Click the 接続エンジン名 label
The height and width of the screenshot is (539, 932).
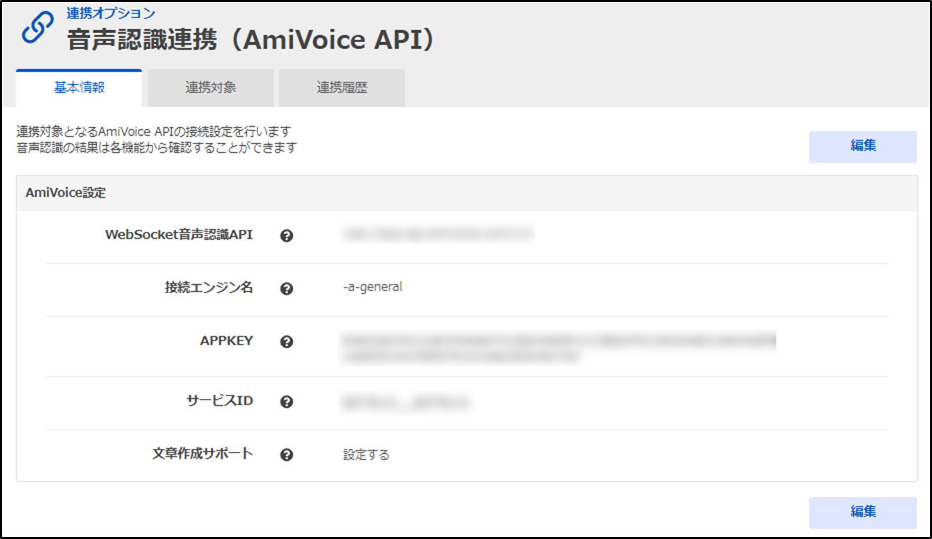tap(209, 287)
